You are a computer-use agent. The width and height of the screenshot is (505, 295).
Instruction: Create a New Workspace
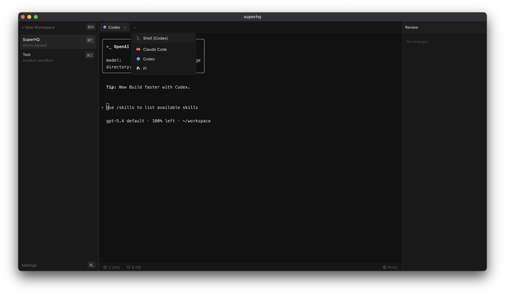(38, 27)
